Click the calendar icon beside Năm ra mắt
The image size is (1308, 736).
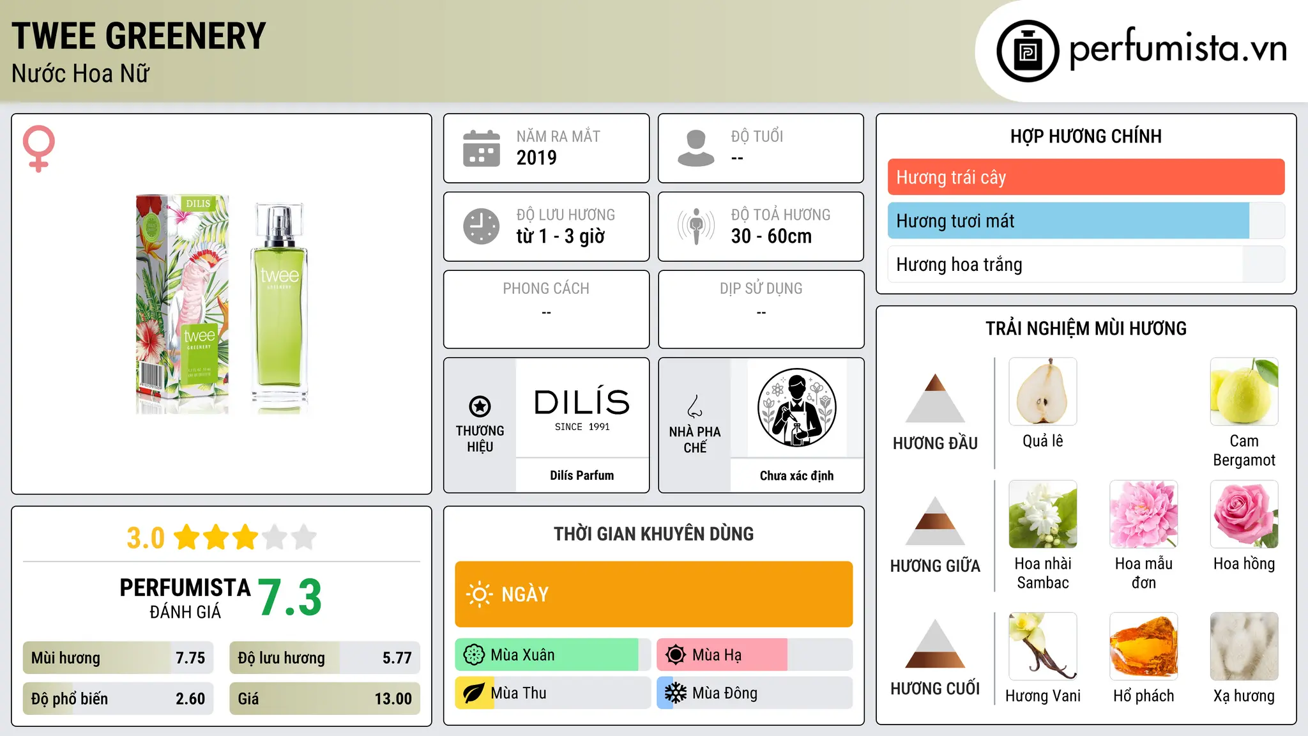482,148
